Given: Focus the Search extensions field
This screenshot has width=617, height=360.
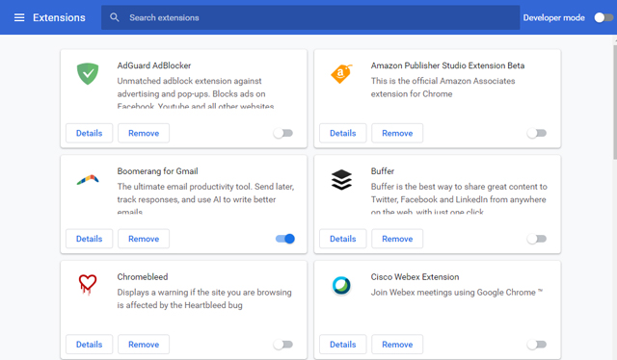Looking at the screenshot, I should (x=310, y=17).
